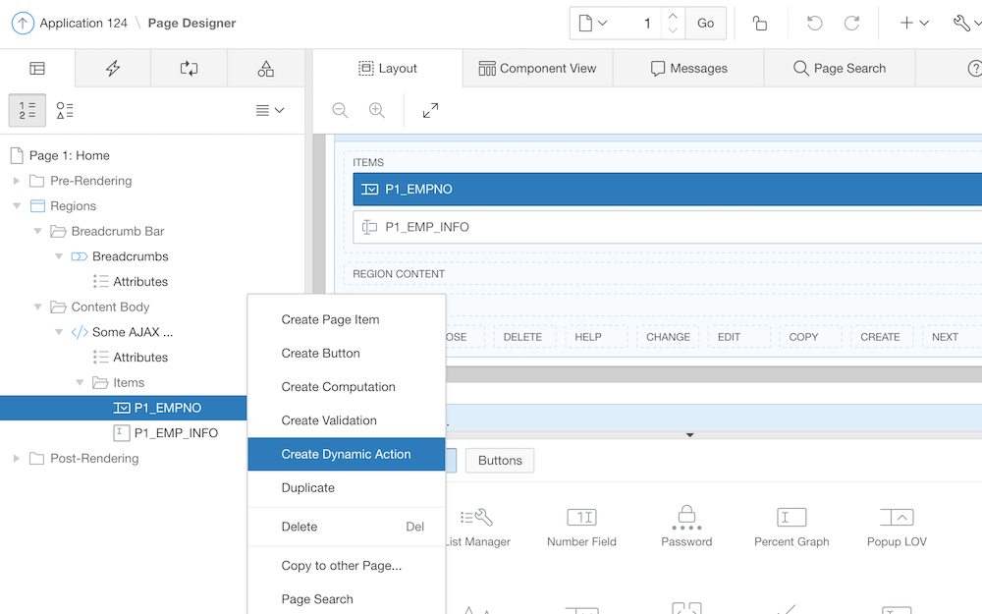Collapse the Breadcrumb Bar tree node
This screenshot has width=982, height=614.
tap(38, 232)
